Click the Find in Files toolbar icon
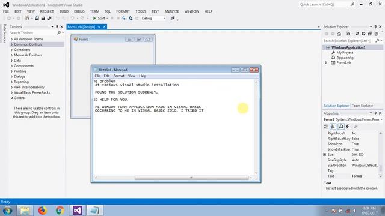385x216 pixels. pos(173,19)
